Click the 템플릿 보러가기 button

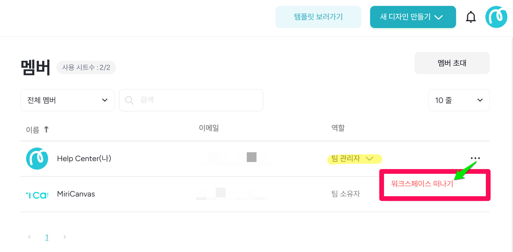click(318, 17)
